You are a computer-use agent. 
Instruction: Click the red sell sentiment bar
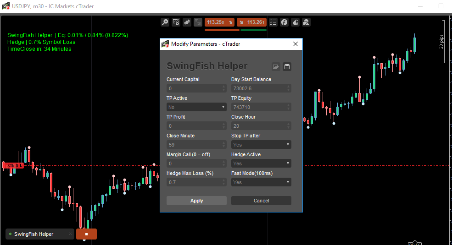222,30
